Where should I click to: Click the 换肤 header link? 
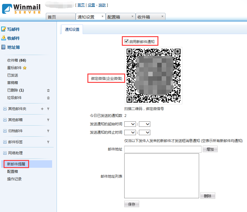click(x=102, y=5)
